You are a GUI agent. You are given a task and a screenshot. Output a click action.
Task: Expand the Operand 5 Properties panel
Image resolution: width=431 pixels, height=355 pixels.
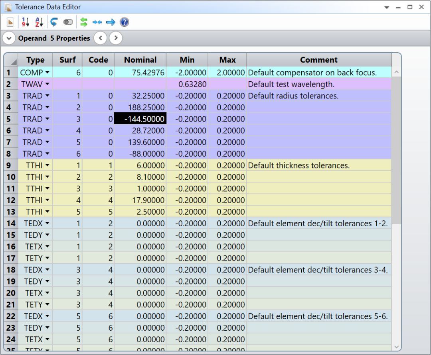pos(9,38)
